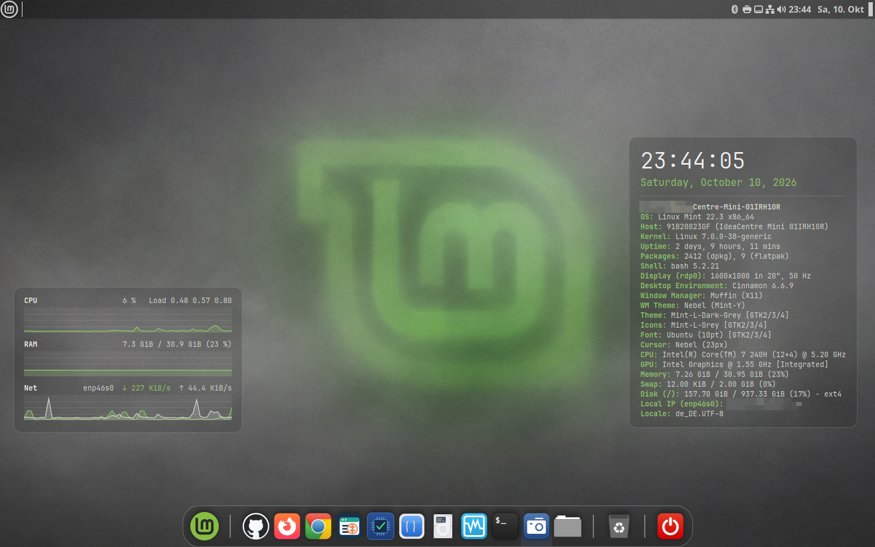
Task: Click the 'Packages: 2412 (dpkg), 9 (flatpak)' line
Action: [x=715, y=257]
